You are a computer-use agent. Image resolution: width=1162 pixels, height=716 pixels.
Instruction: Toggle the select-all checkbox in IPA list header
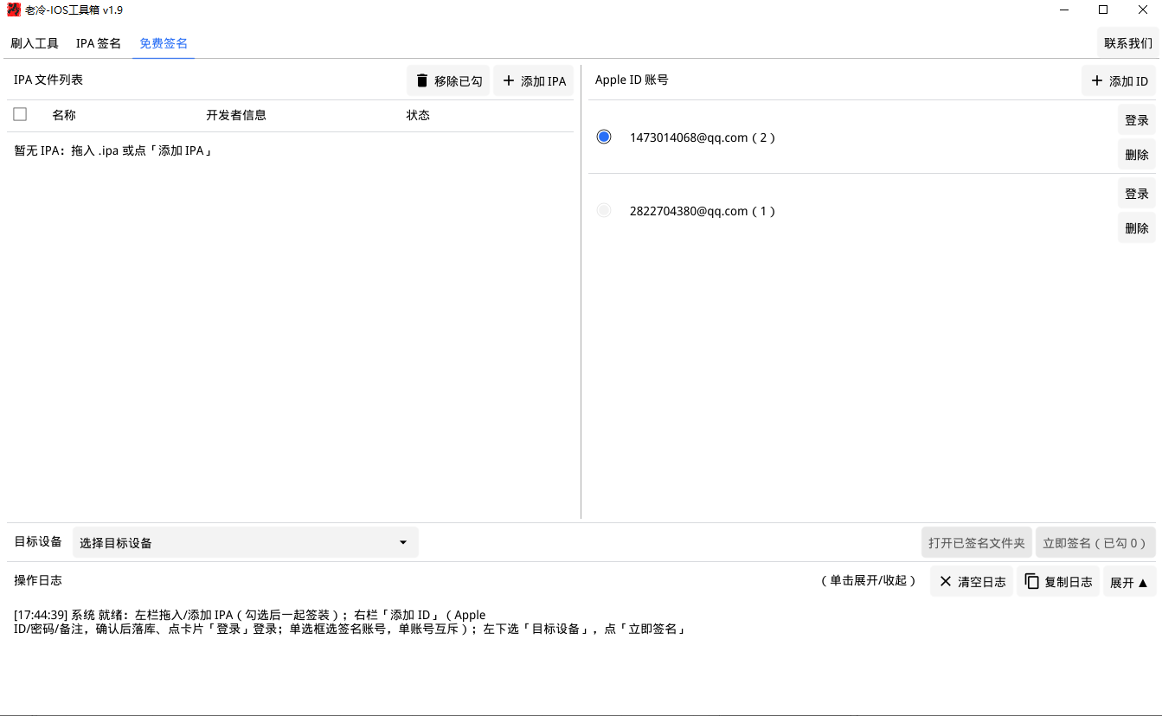[20, 114]
